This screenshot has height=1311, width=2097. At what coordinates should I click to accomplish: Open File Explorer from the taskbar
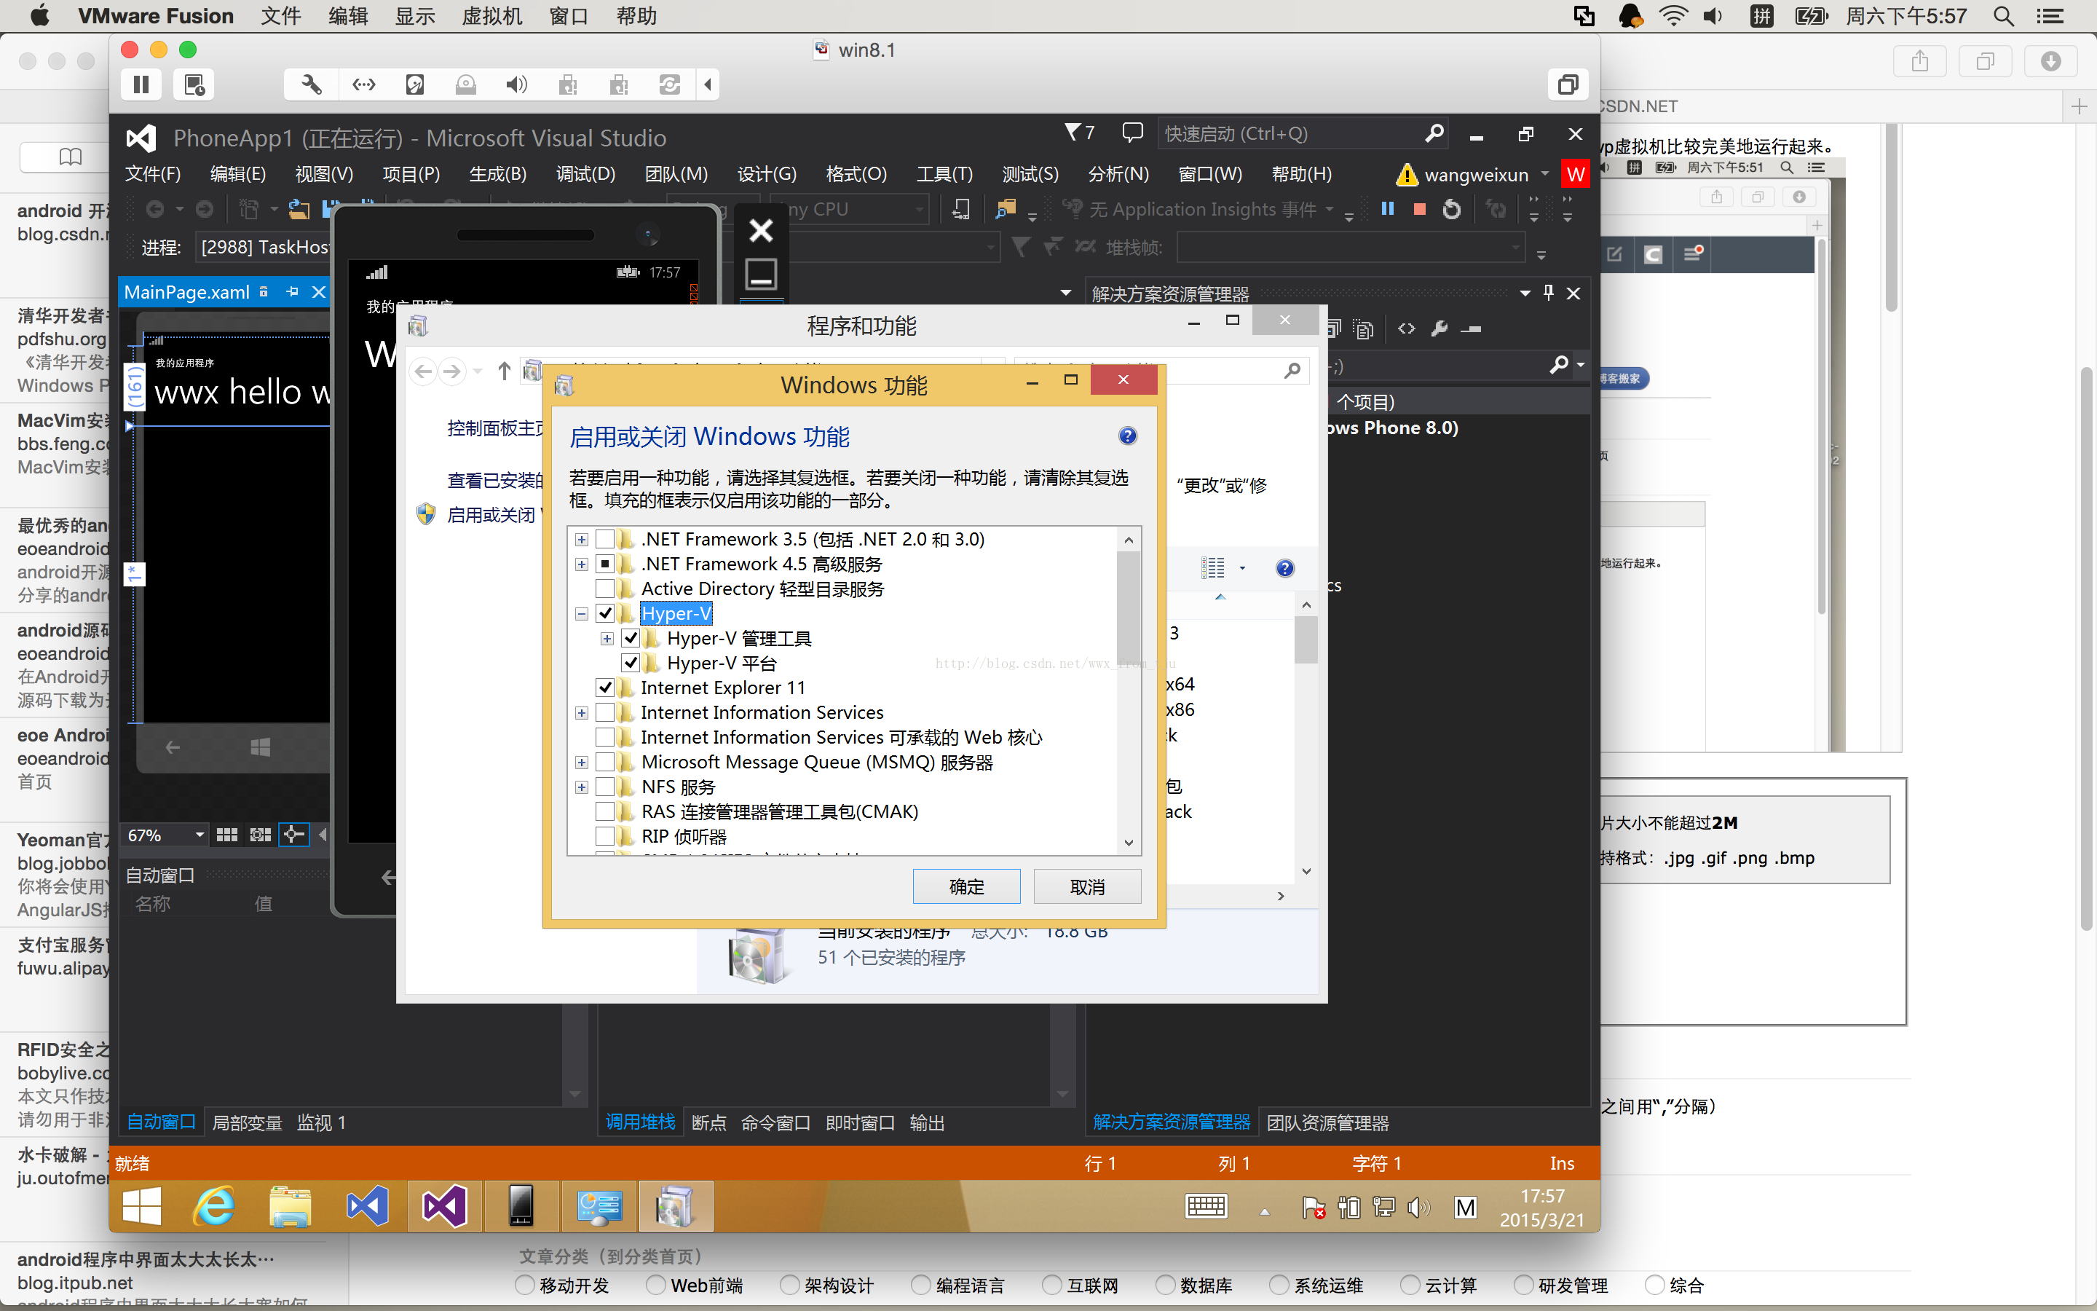pyautogui.click(x=291, y=1206)
